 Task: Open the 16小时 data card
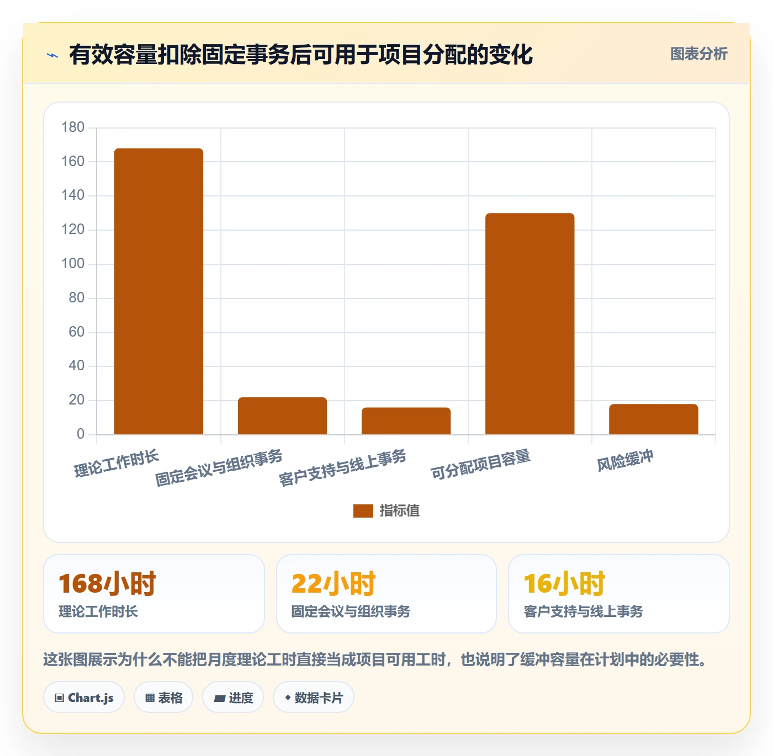click(x=619, y=594)
